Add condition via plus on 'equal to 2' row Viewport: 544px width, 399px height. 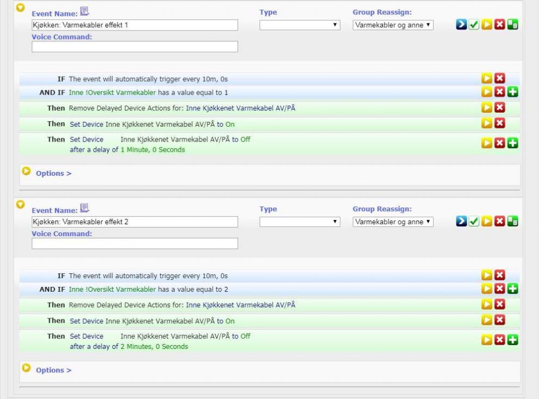coord(511,289)
